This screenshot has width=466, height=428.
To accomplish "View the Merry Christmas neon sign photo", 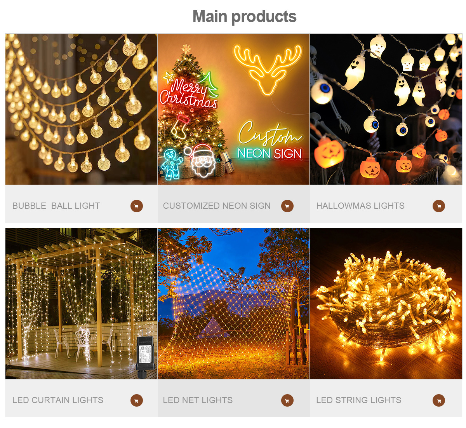I will (x=233, y=109).
